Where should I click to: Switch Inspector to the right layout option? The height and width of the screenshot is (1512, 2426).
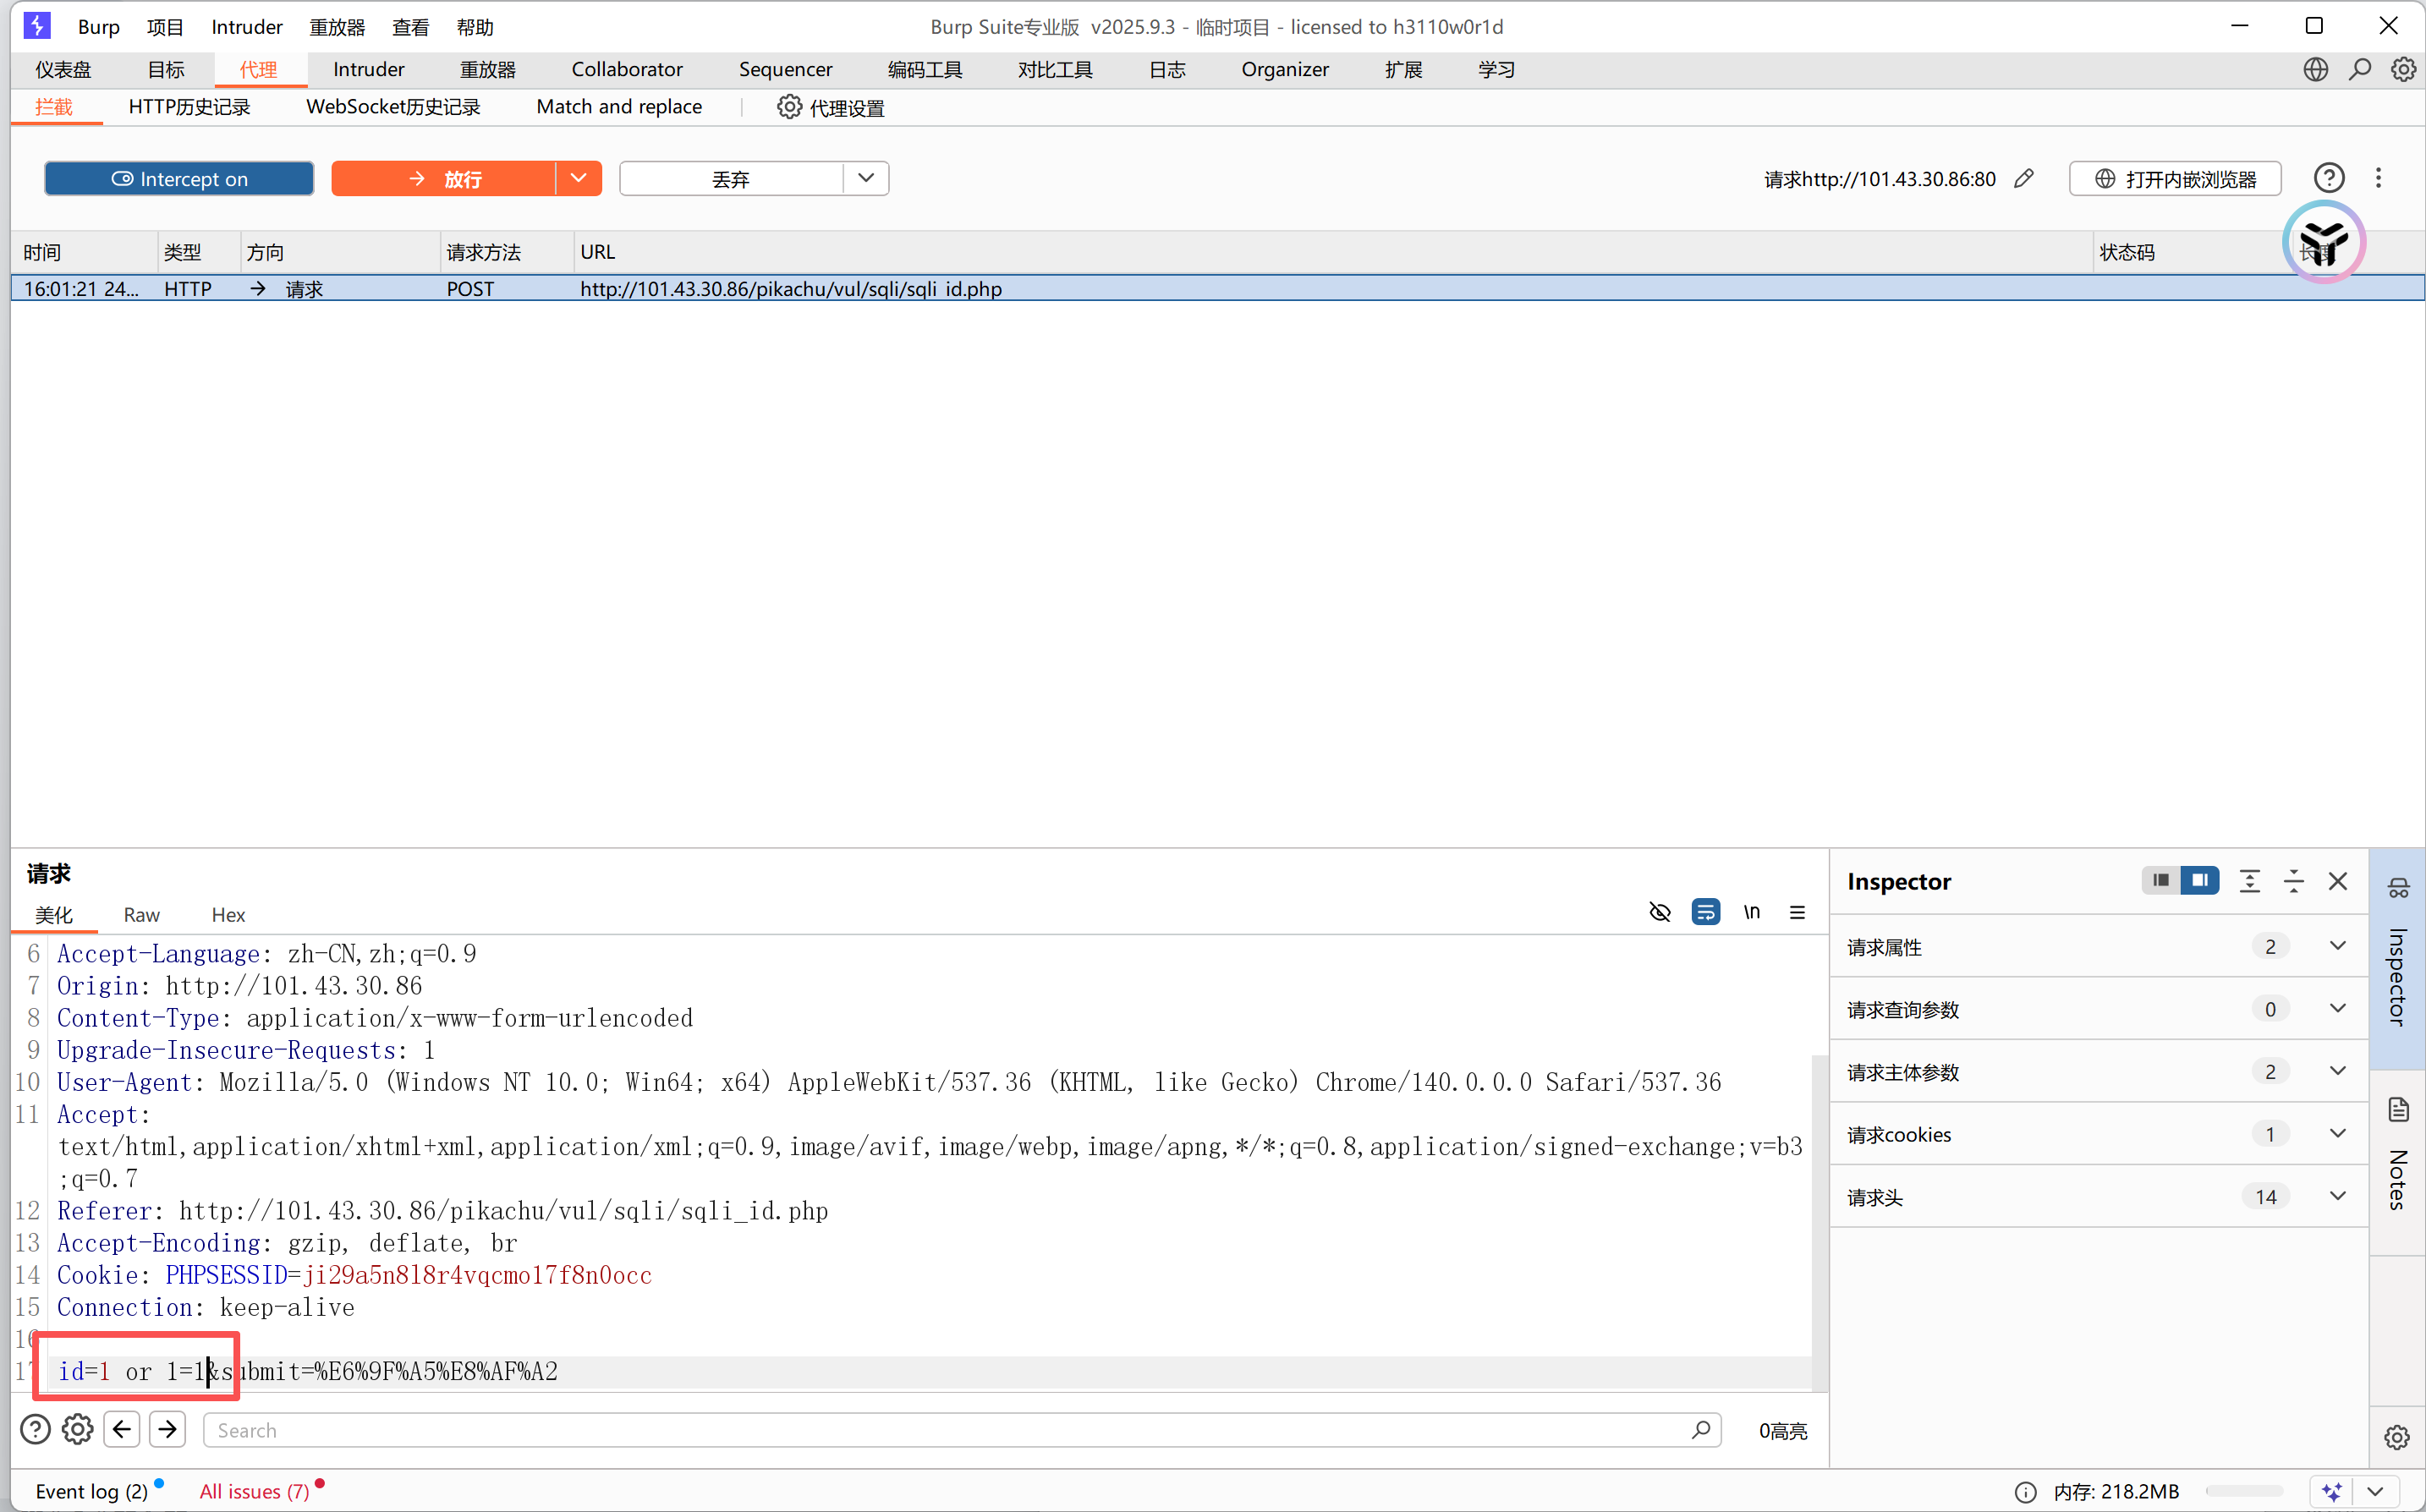[x=2200, y=880]
